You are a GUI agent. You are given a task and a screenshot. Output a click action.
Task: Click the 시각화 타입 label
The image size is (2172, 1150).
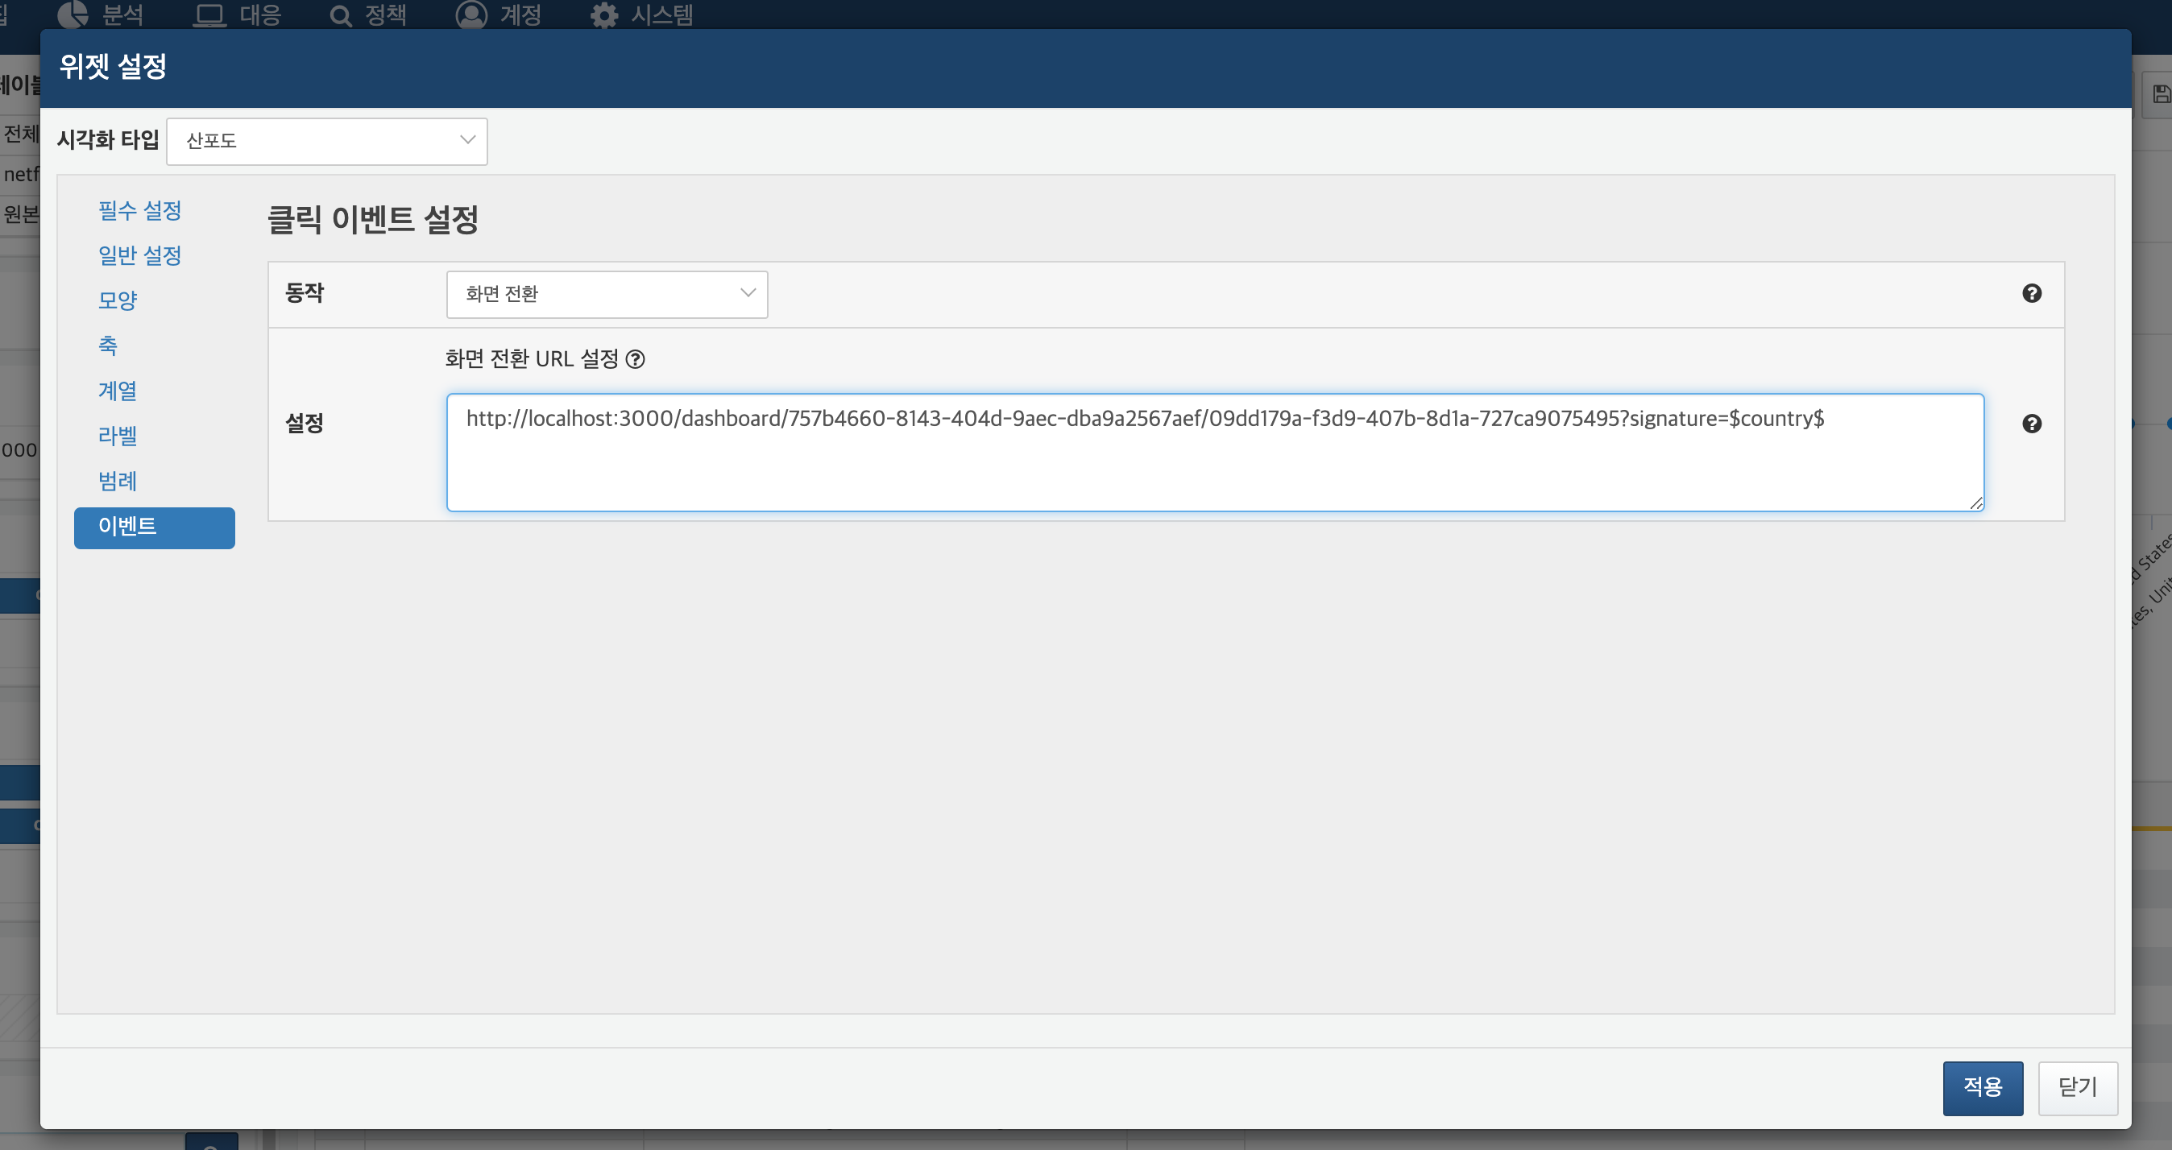tap(108, 140)
